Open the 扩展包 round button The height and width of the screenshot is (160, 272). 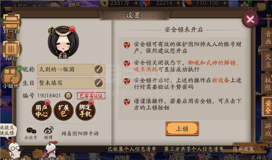coord(64,111)
